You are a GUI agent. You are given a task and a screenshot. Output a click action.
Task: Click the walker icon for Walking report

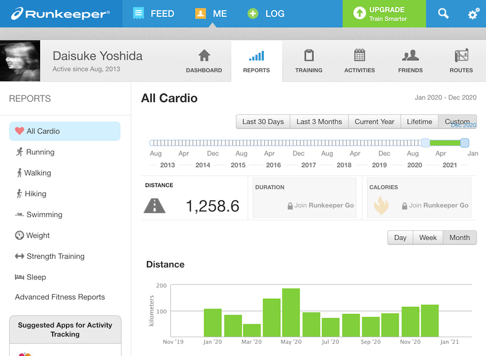tap(19, 173)
